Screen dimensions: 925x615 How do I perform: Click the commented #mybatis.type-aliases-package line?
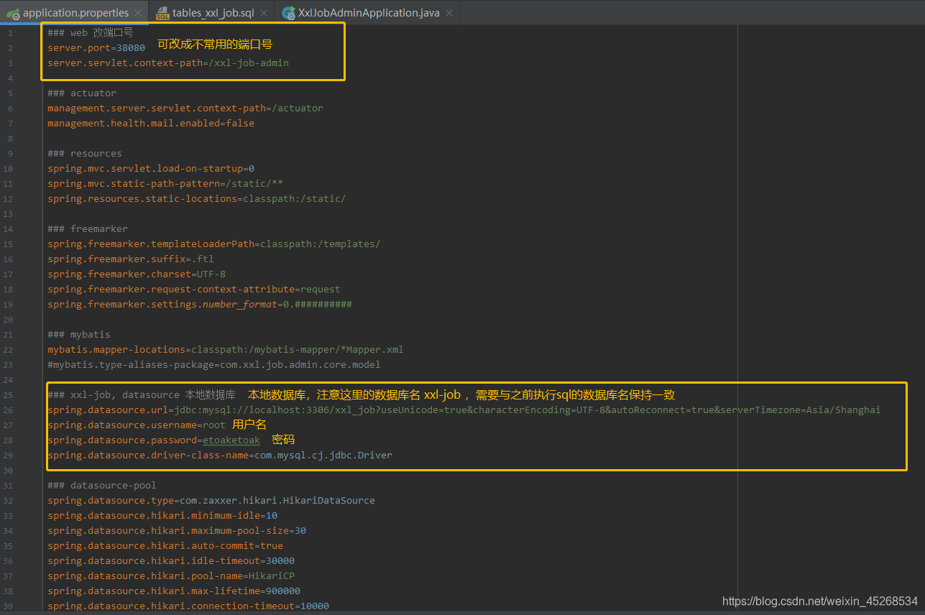[x=214, y=364]
